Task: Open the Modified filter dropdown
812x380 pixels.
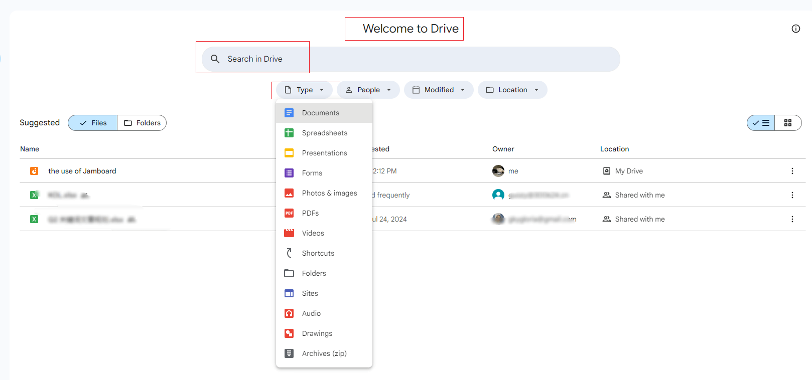Action: (439, 90)
